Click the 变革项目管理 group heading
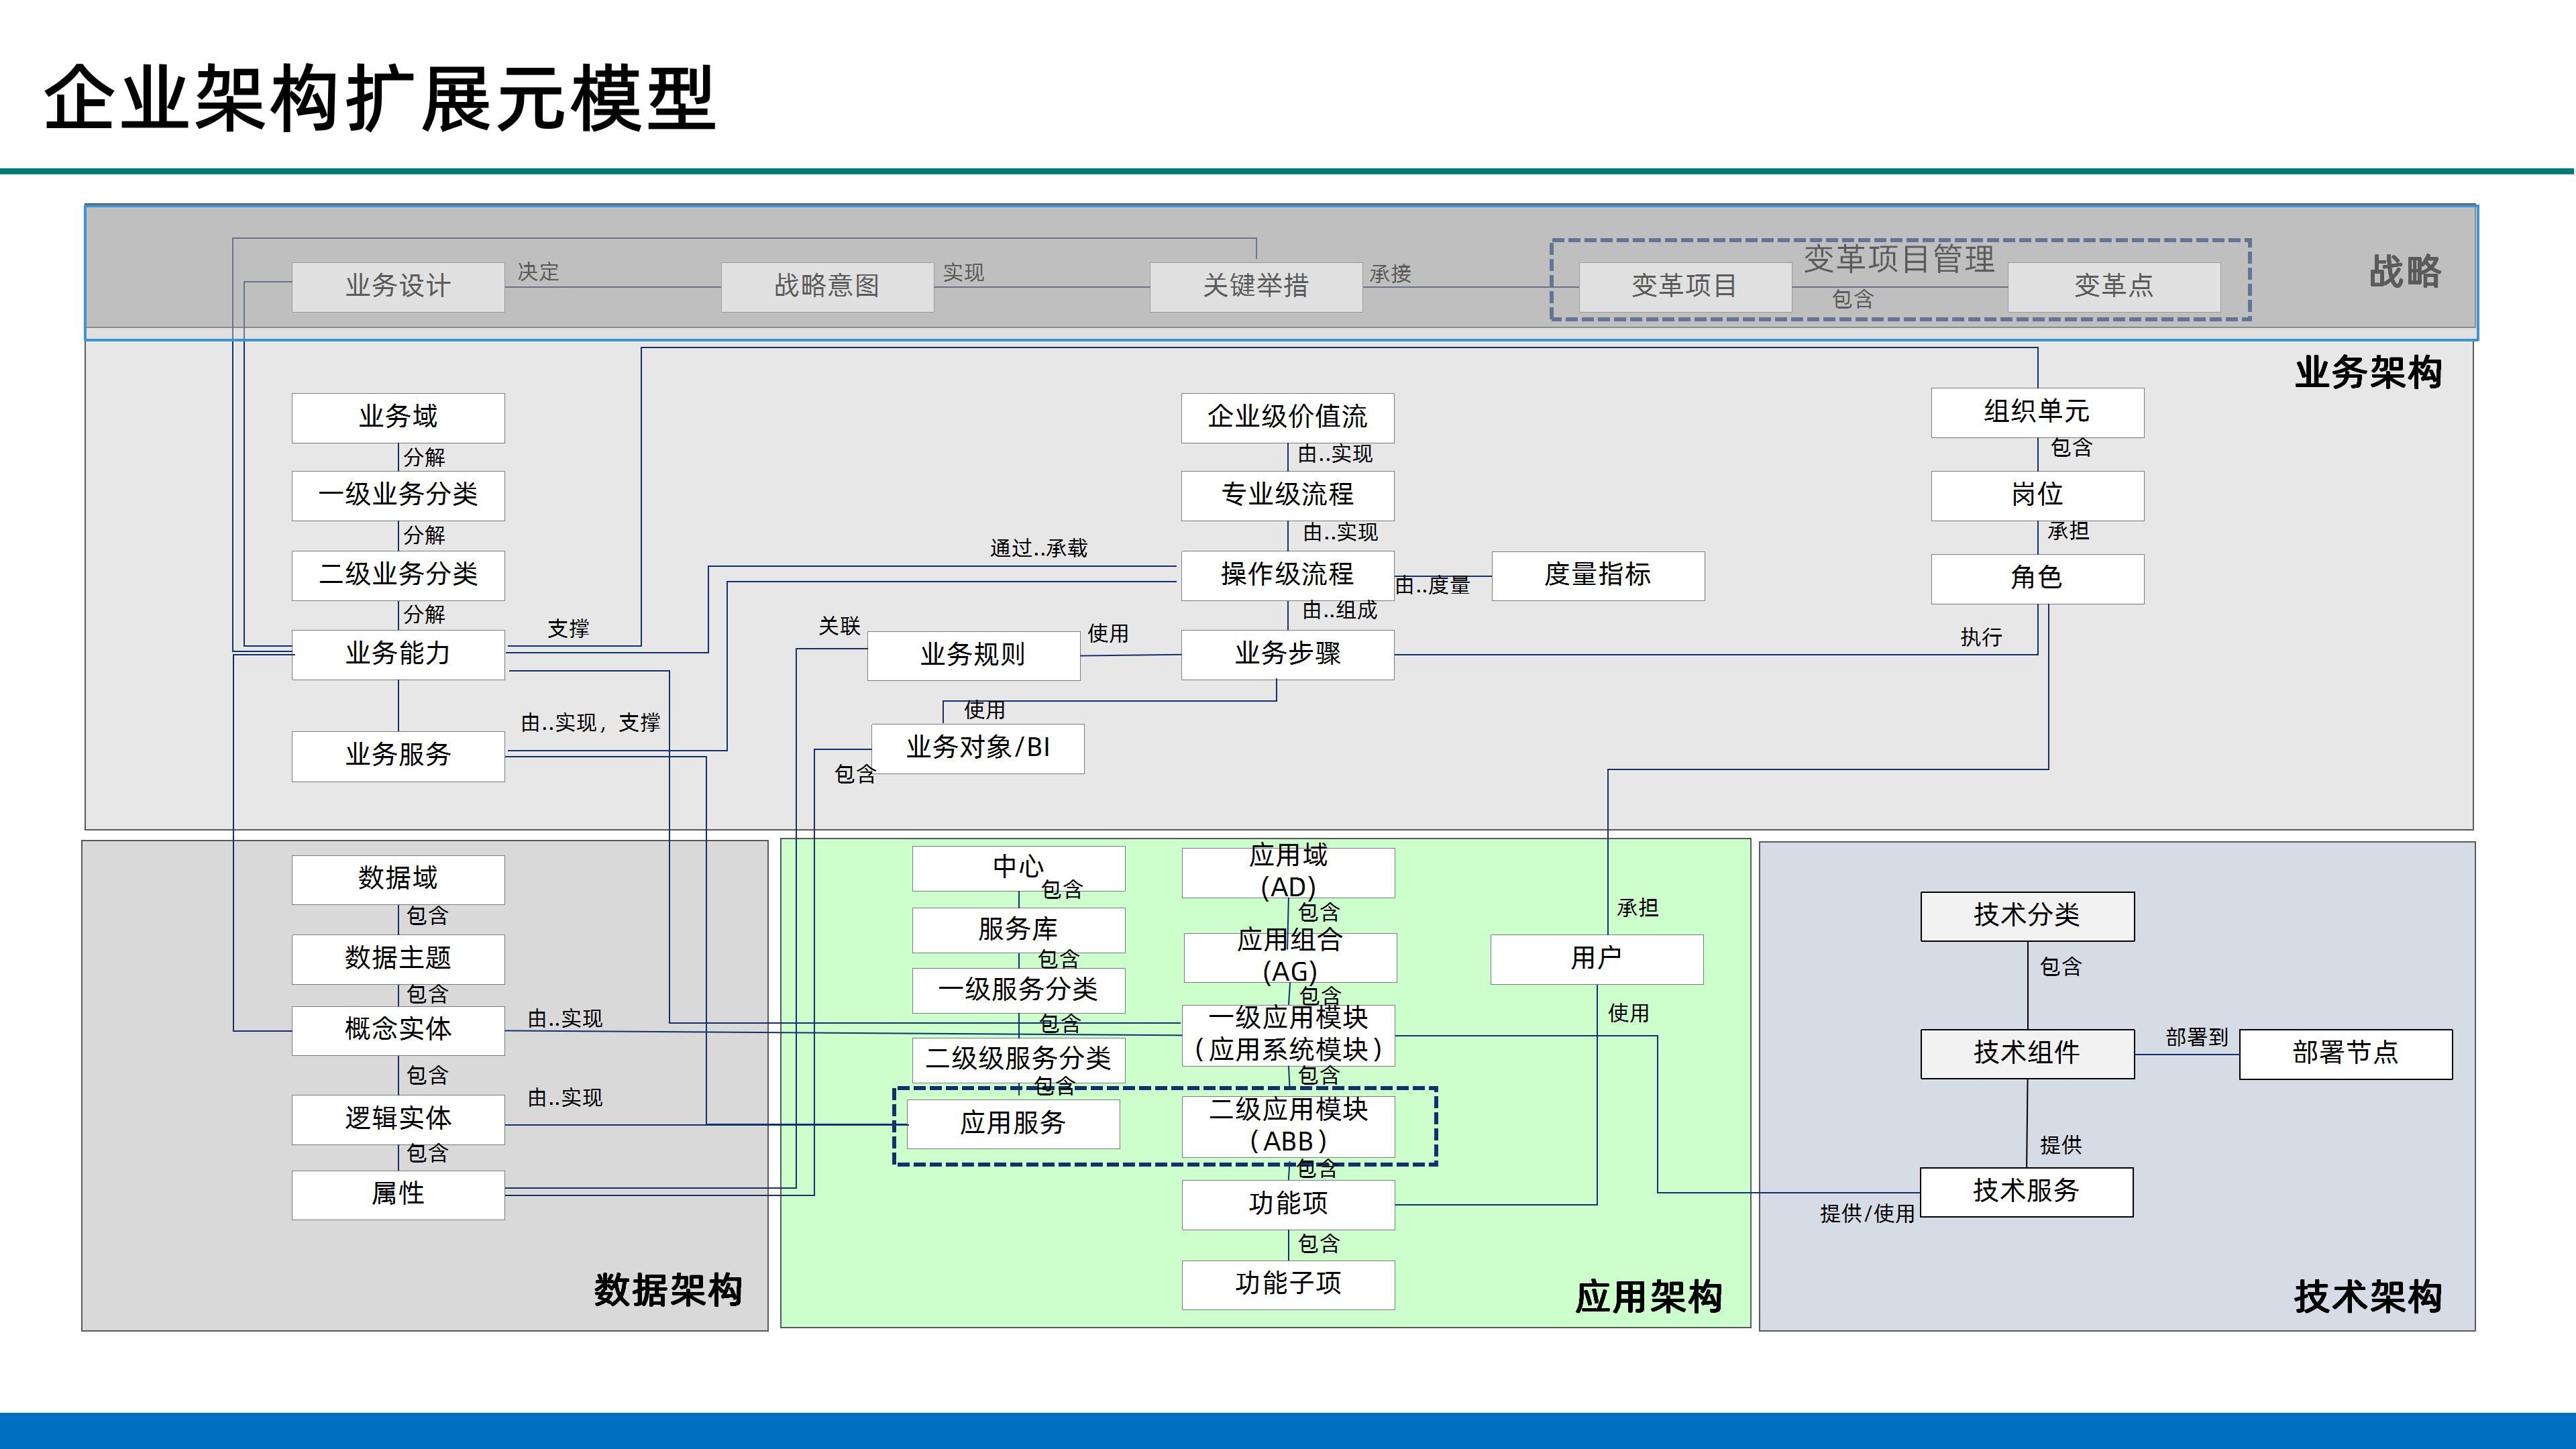Image resolution: width=2576 pixels, height=1449 pixels. pyautogui.click(x=1899, y=259)
